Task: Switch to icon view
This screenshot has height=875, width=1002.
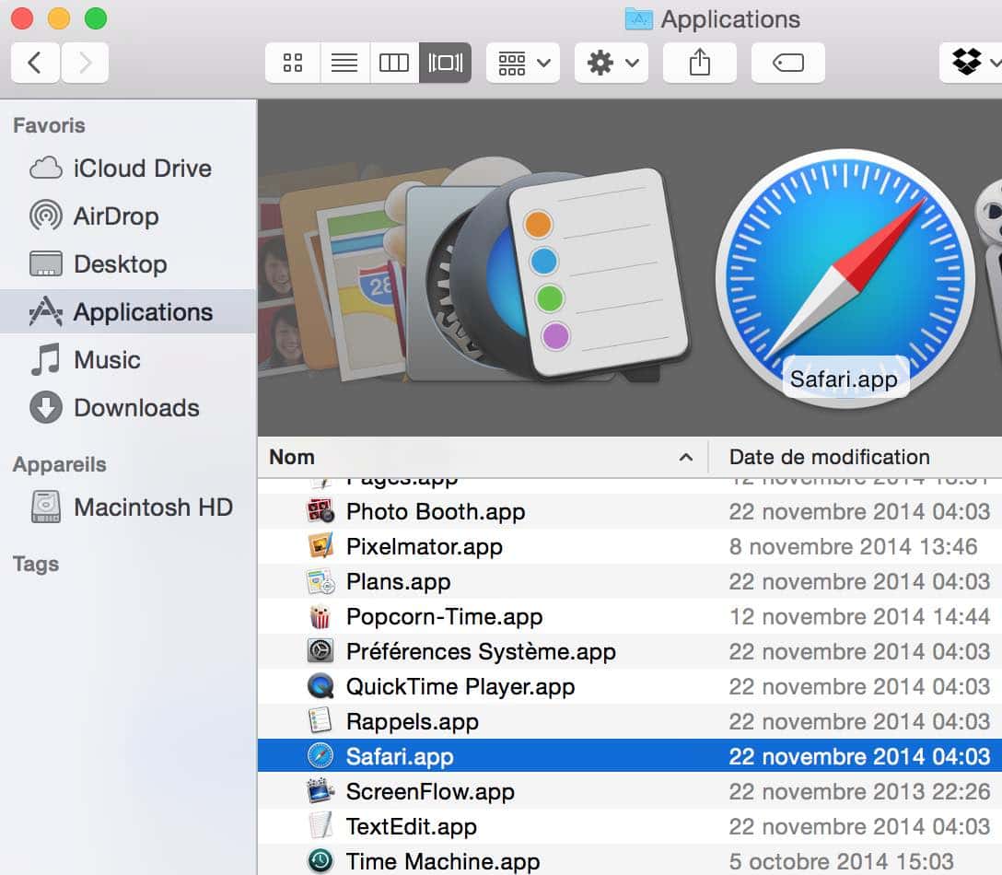Action: (x=293, y=63)
